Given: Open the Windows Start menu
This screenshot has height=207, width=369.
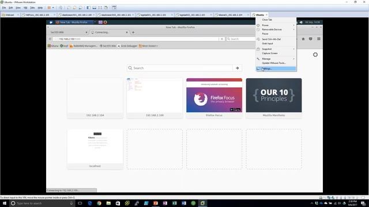Looking at the screenshot, I should point(5,203).
